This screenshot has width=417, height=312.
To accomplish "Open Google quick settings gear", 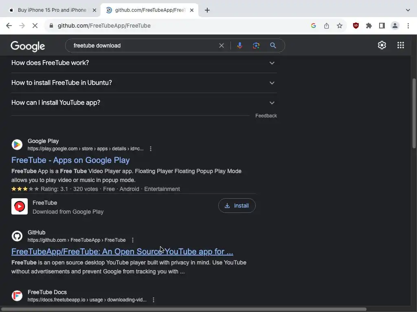I will [382, 45].
